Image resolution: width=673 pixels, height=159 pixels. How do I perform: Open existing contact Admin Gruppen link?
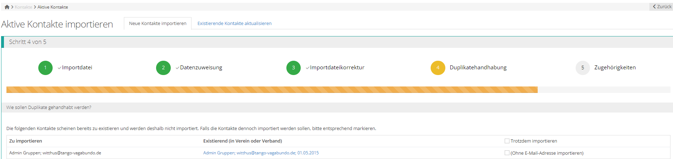tap(261, 153)
